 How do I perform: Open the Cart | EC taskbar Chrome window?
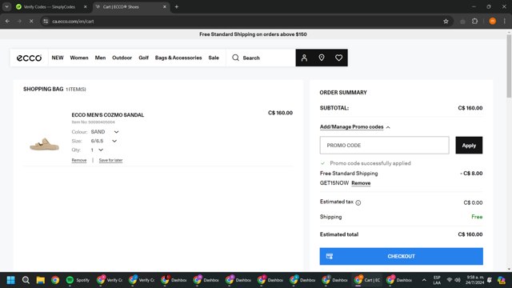click(x=367, y=280)
